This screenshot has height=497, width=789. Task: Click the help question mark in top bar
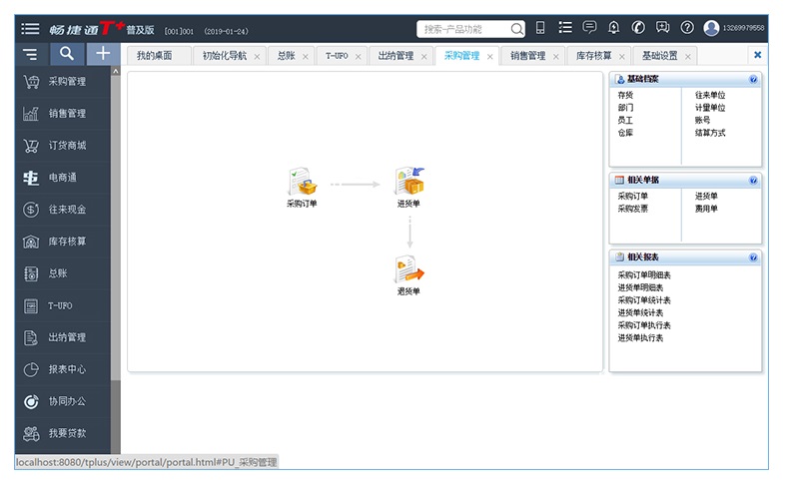pyautogui.click(x=687, y=28)
